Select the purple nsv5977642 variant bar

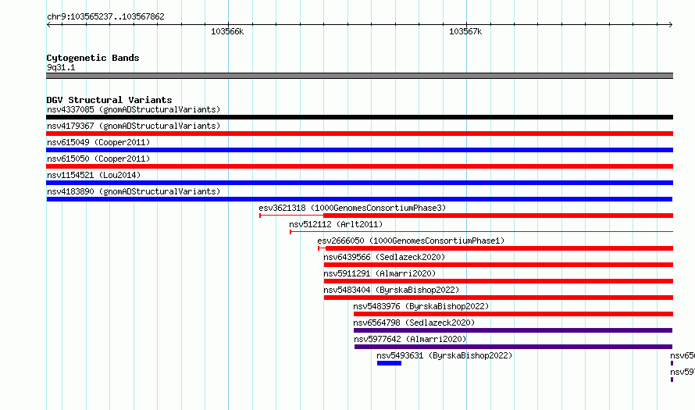(x=513, y=347)
